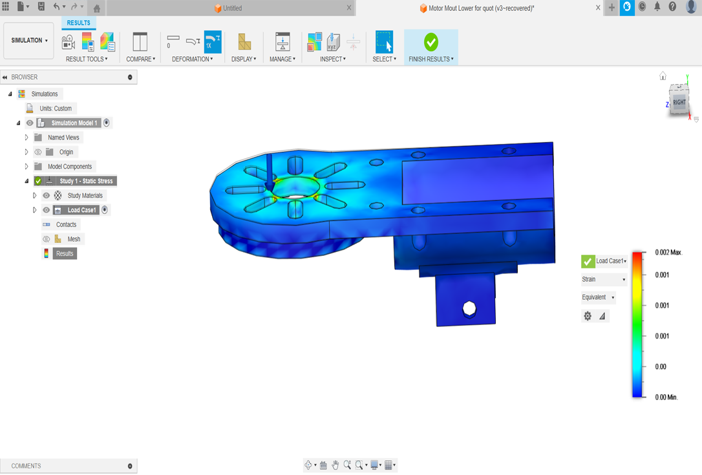Click the Pan tool in navigation bar

coord(335,465)
